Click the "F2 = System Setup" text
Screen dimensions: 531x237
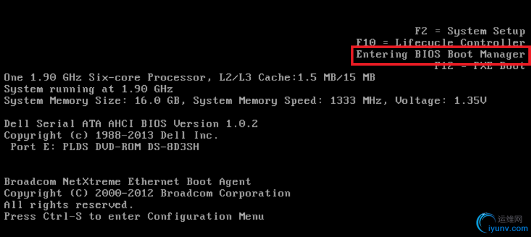click(470, 31)
